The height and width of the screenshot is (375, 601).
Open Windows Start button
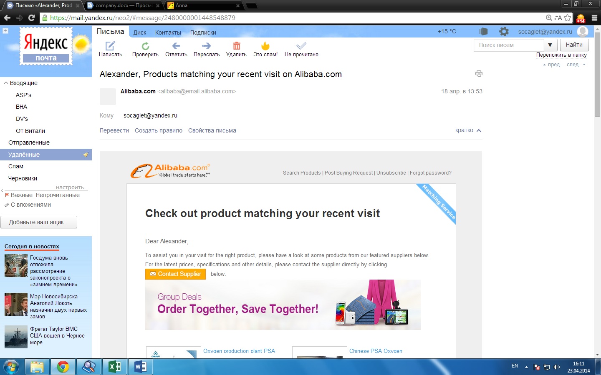coord(11,367)
